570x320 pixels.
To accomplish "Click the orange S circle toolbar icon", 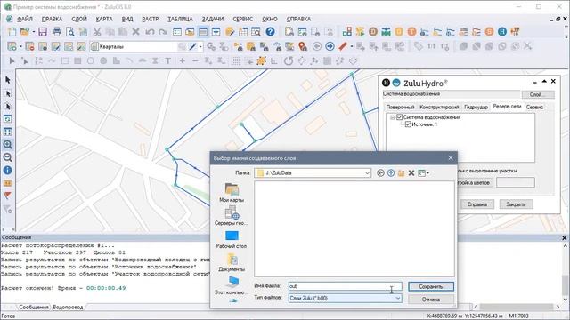I will tap(489, 32).
